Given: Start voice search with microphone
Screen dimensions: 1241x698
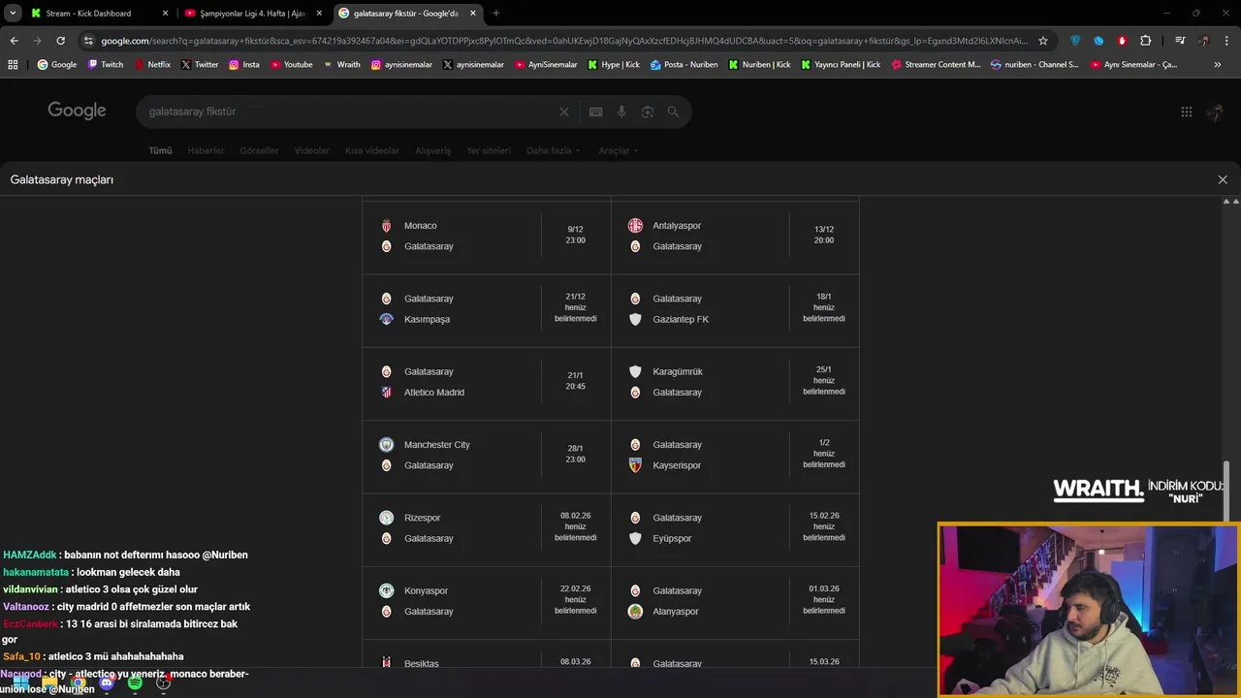Looking at the screenshot, I should [622, 111].
